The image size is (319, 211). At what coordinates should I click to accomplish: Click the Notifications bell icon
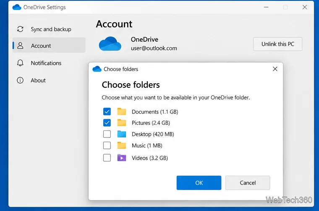pyautogui.click(x=20, y=63)
